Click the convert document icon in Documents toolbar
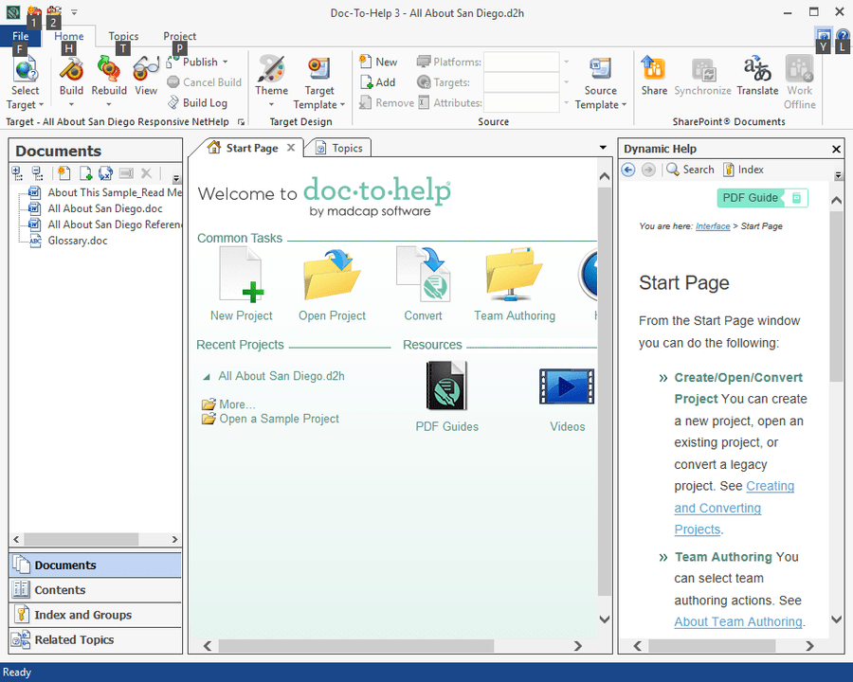The width and height of the screenshot is (853, 682). [x=105, y=173]
